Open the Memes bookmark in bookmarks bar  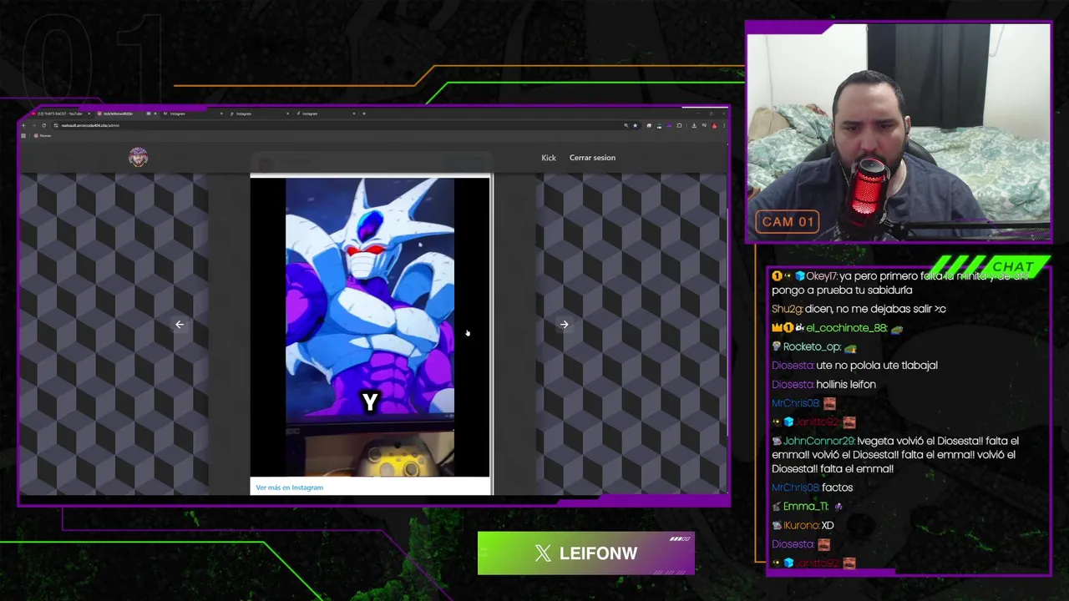click(42, 135)
